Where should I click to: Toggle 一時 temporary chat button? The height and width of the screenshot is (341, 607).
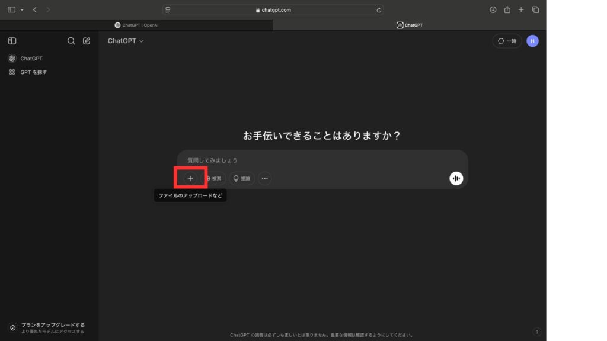coord(507,41)
